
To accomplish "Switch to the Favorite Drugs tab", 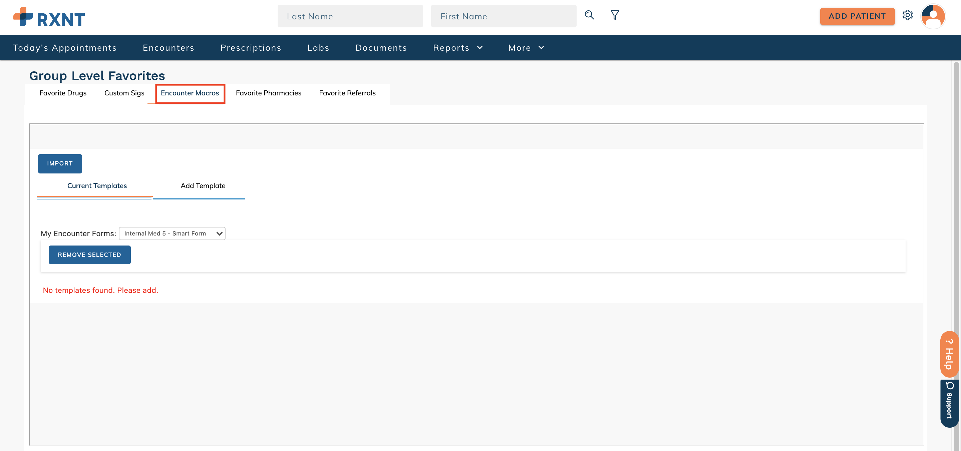I will coord(63,93).
